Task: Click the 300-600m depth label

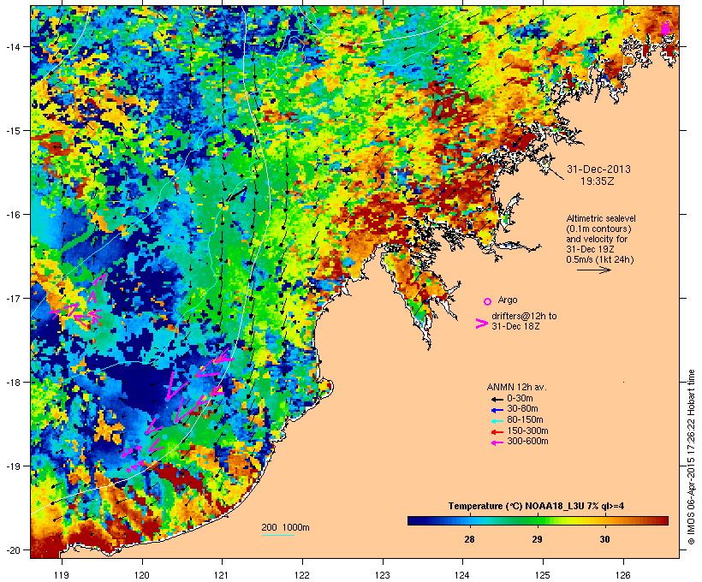Action: click(528, 442)
